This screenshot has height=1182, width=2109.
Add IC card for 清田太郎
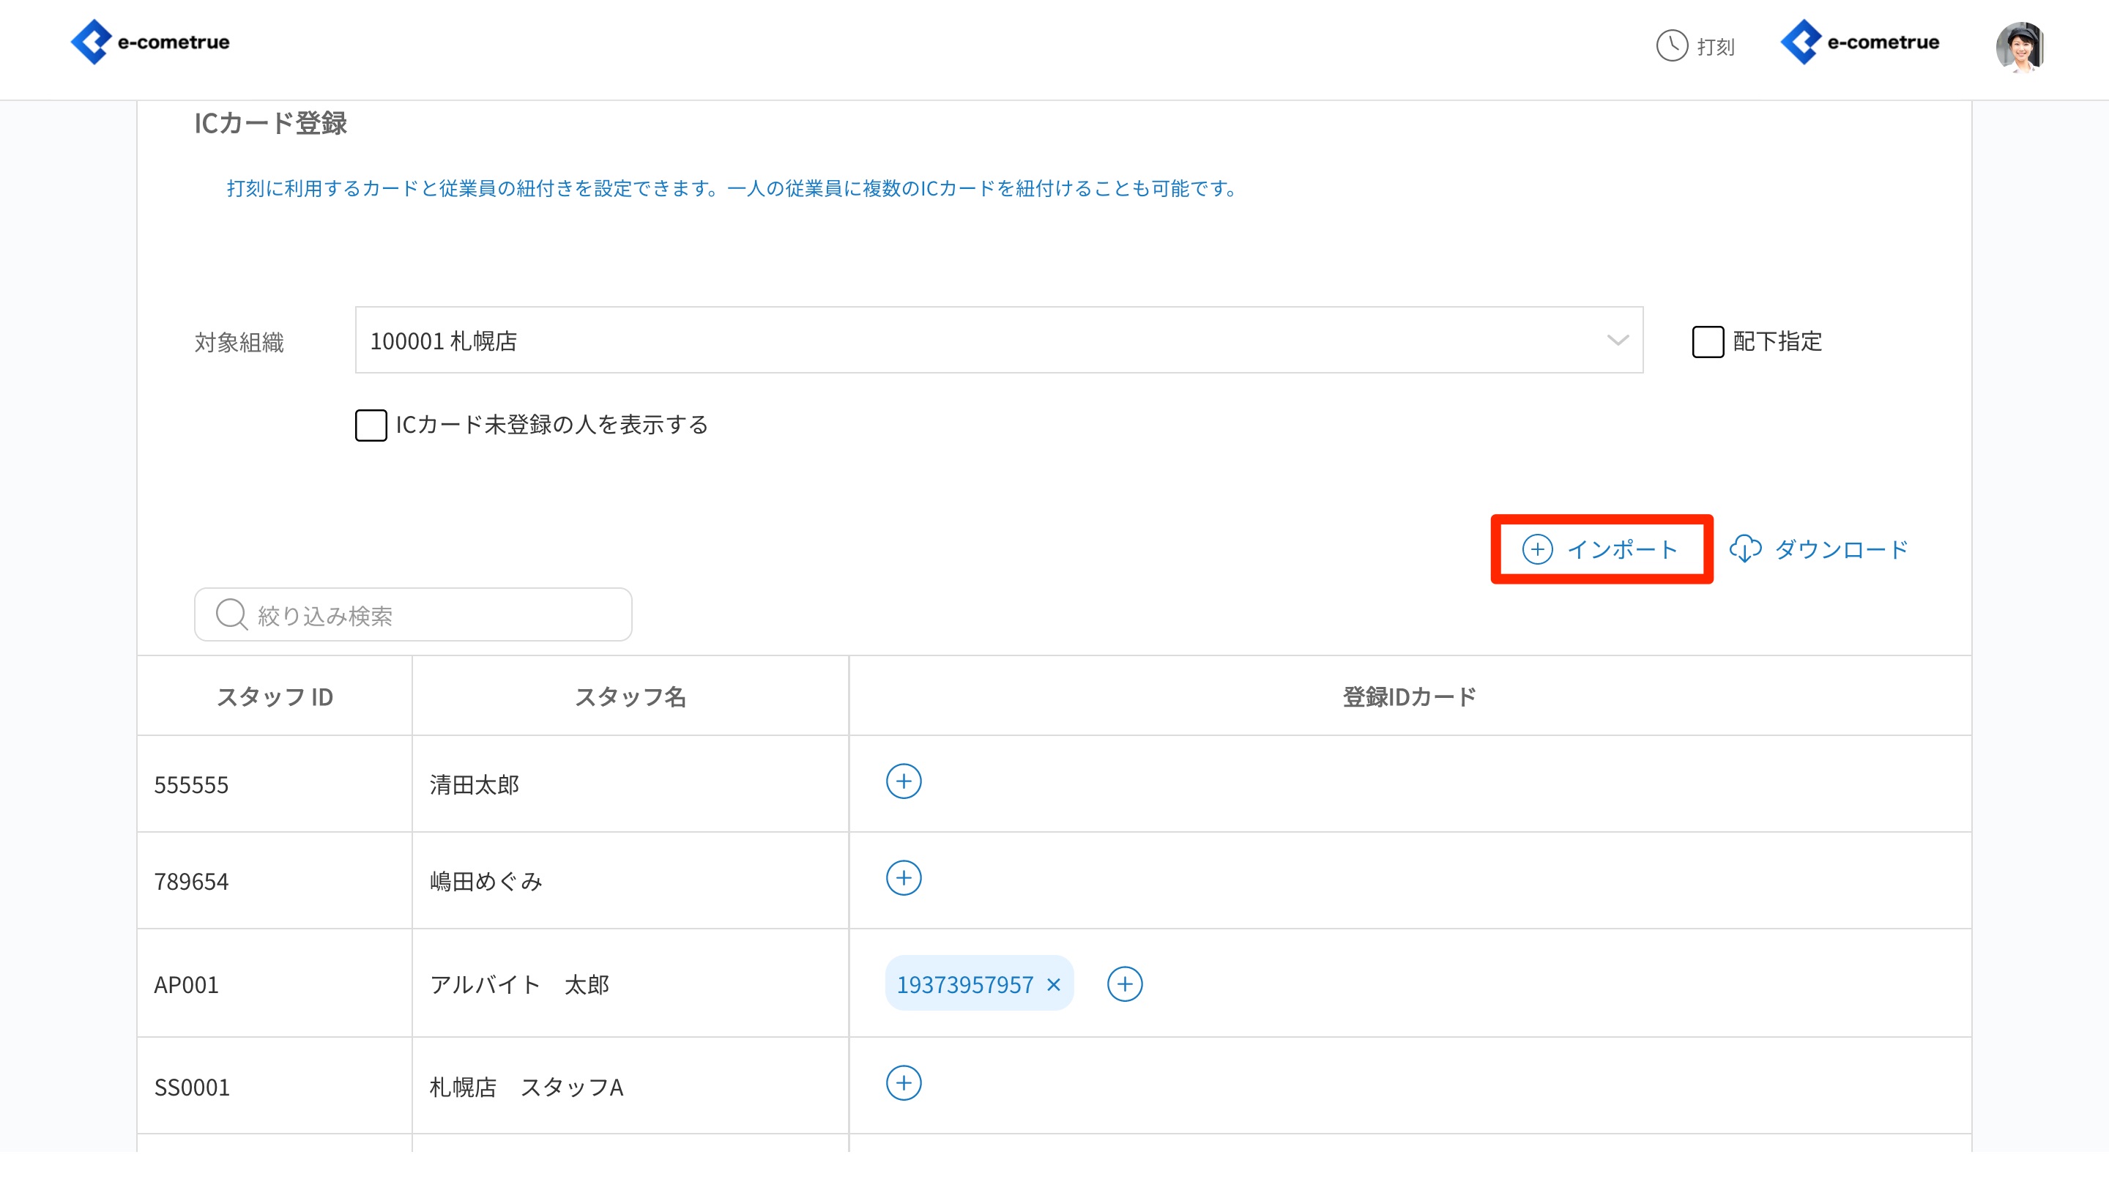903,781
